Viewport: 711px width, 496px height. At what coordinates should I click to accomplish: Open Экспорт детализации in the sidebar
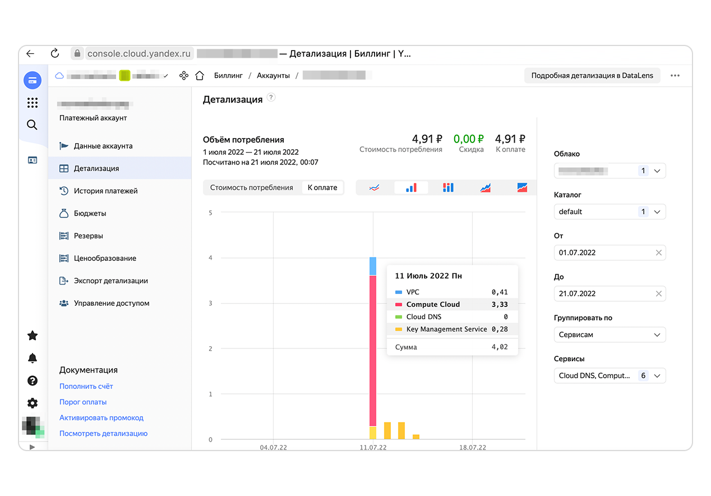point(119,281)
